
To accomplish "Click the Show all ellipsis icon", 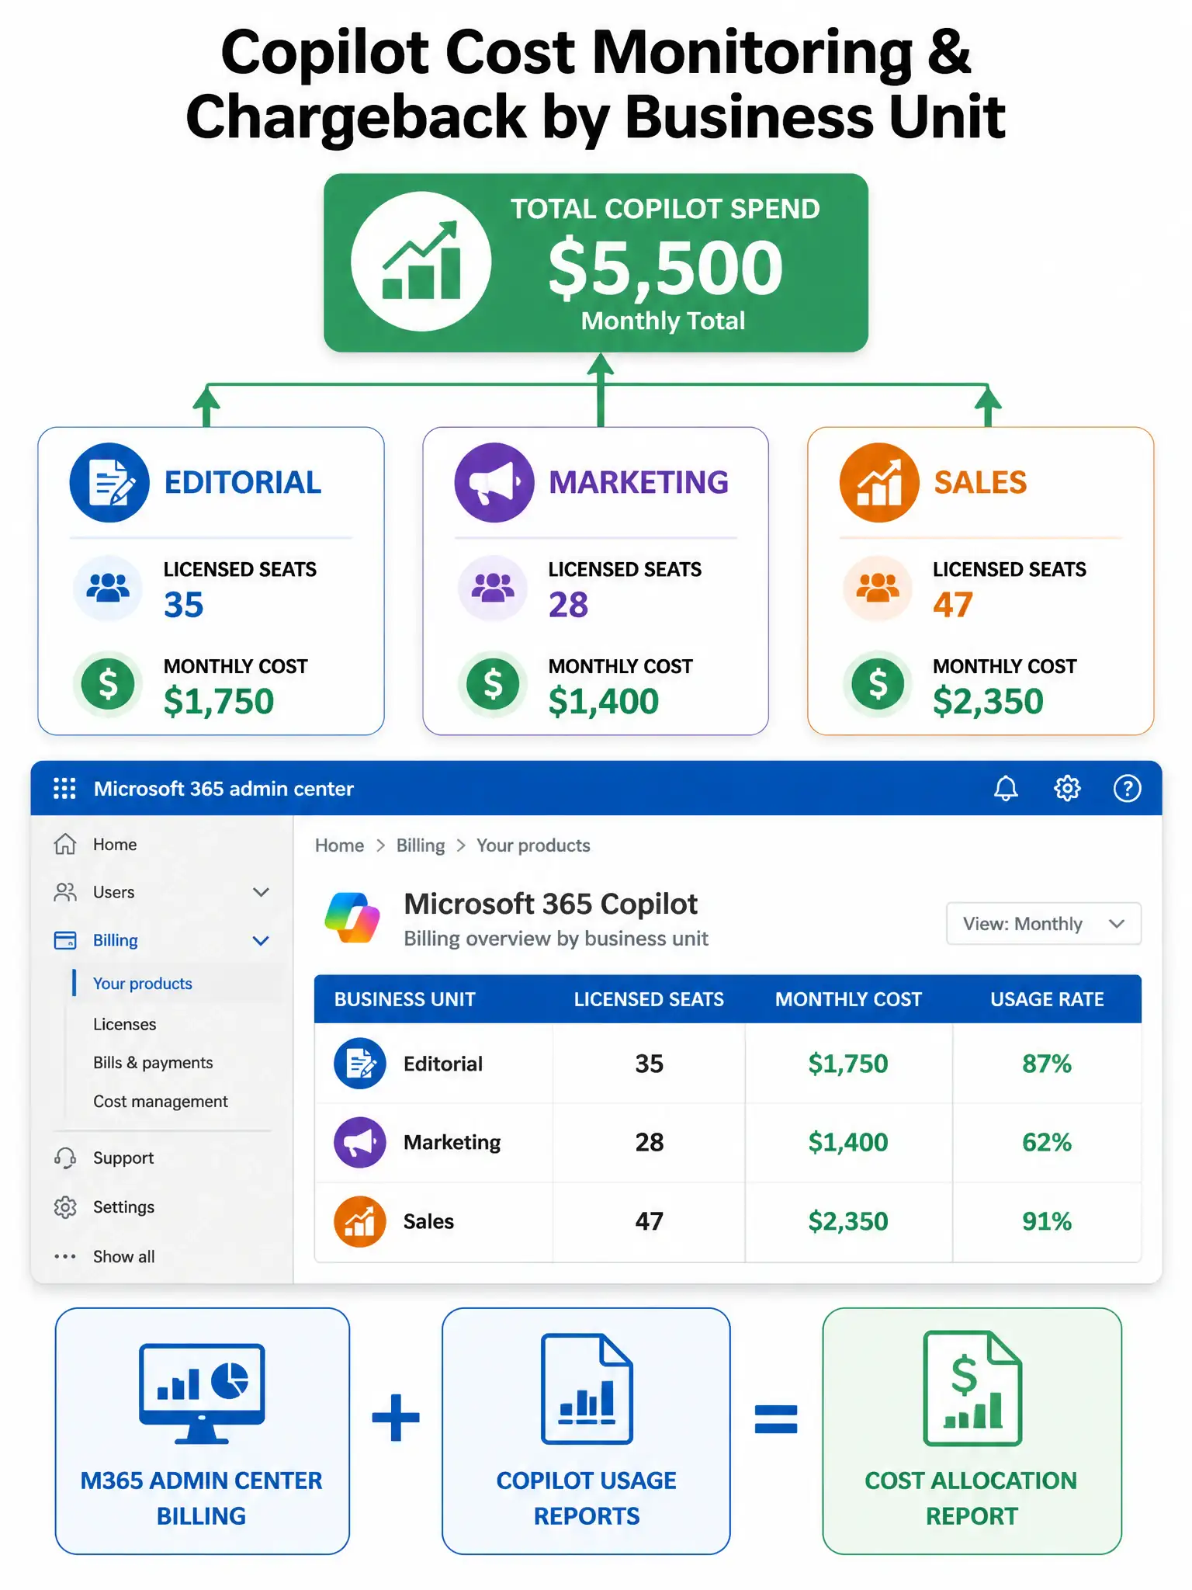I will pos(65,1256).
